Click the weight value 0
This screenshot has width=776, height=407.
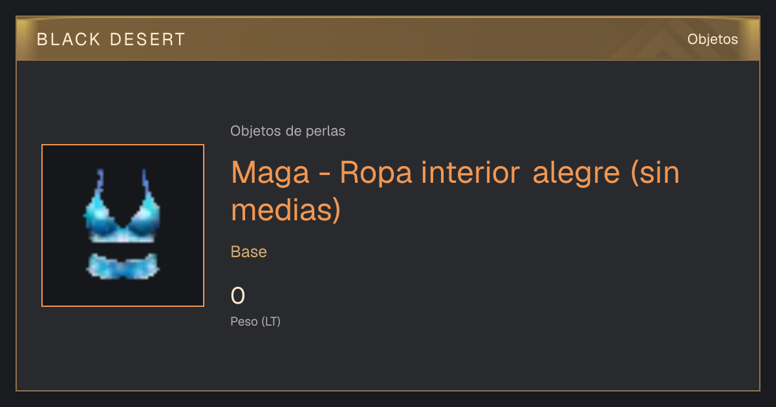point(238,297)
